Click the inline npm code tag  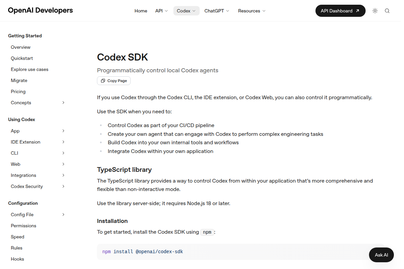(207, 232)
